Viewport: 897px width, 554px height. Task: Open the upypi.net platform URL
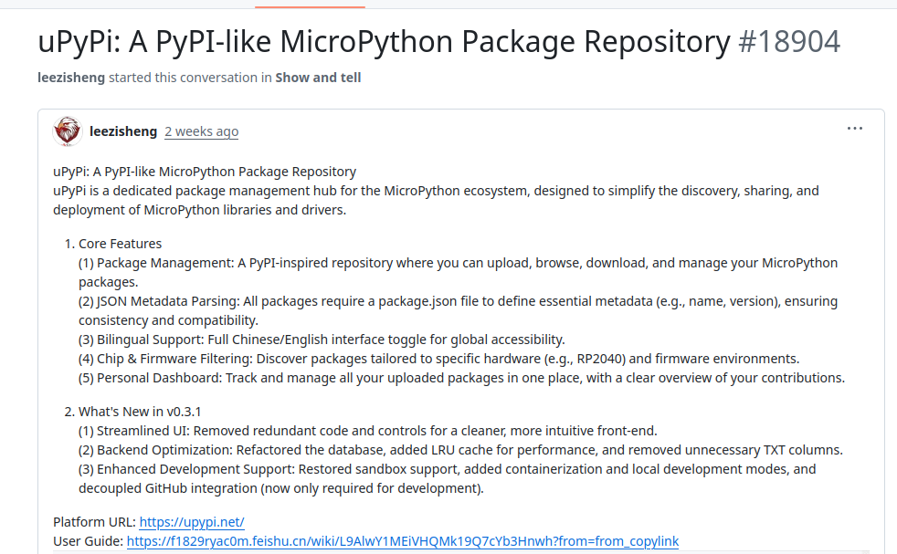192,522
